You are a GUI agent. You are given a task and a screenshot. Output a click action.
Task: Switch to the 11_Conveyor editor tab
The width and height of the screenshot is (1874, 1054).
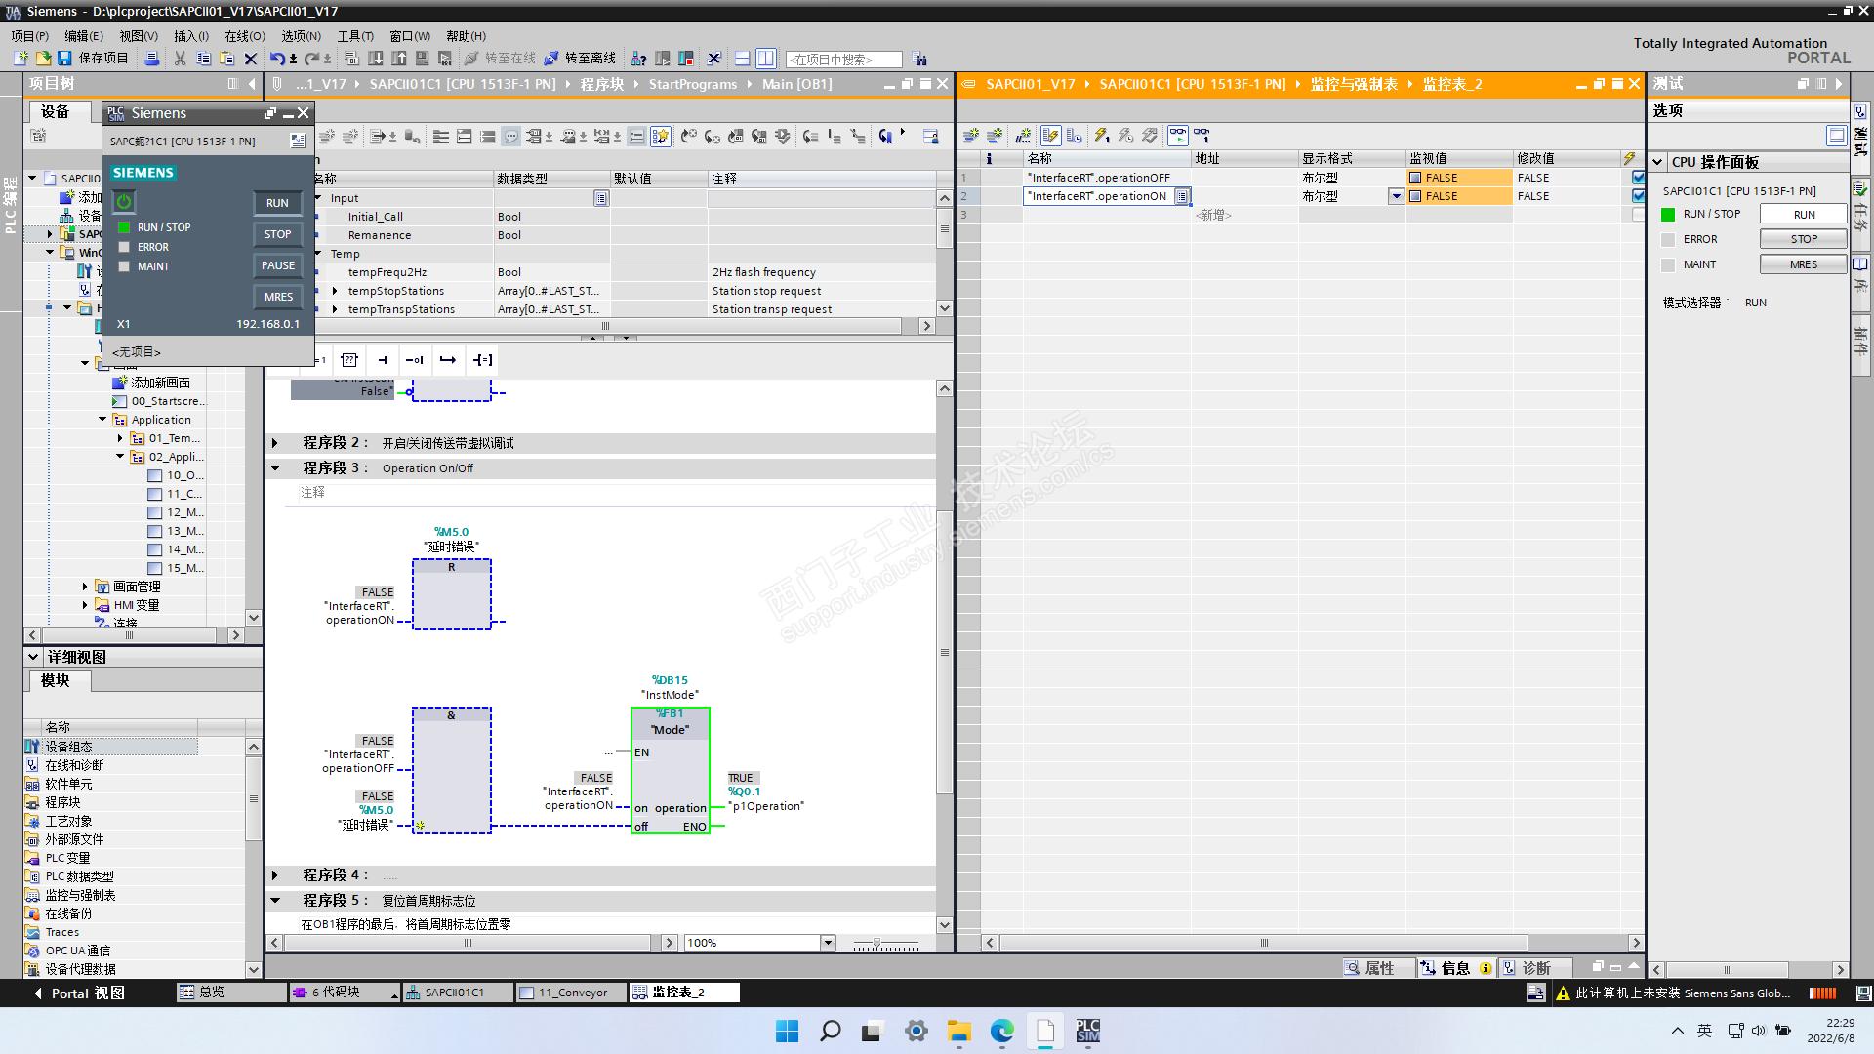coord(572,993)
